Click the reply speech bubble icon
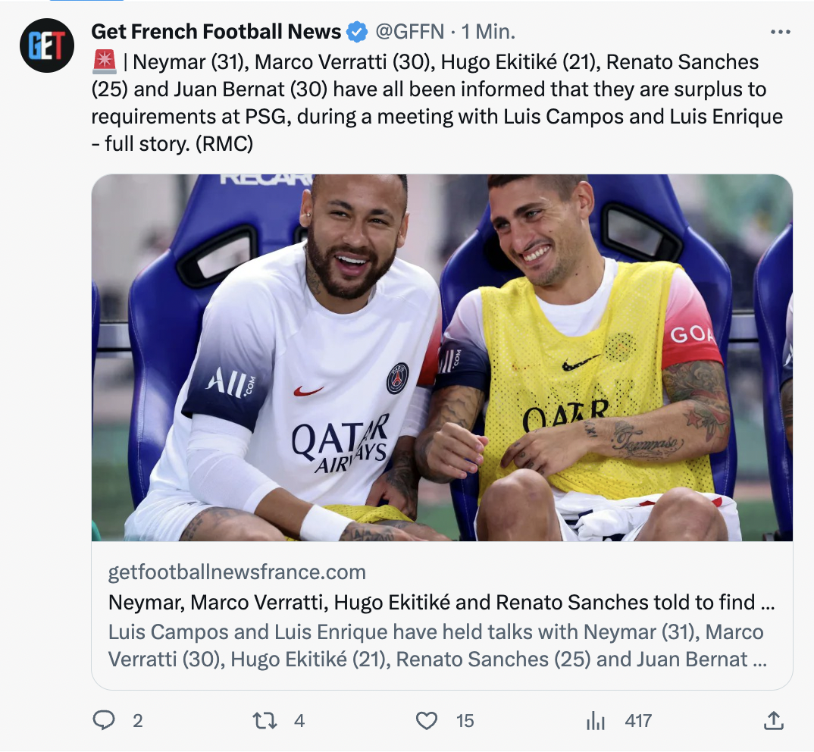This screenshot has width=814, height=752. (104, 720)
